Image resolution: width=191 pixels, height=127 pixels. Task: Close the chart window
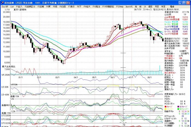[188, 3]
